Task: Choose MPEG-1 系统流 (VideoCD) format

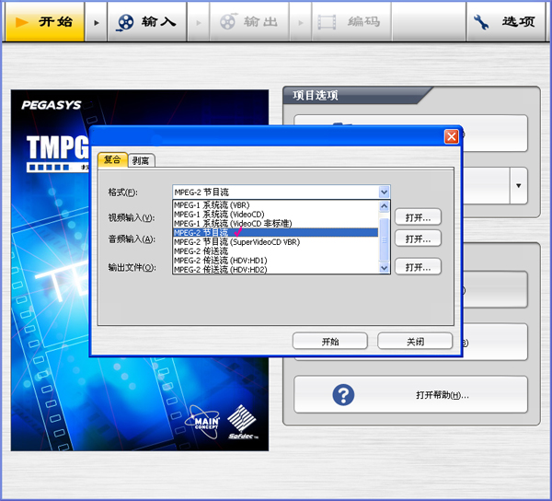Action: (275, 215)
